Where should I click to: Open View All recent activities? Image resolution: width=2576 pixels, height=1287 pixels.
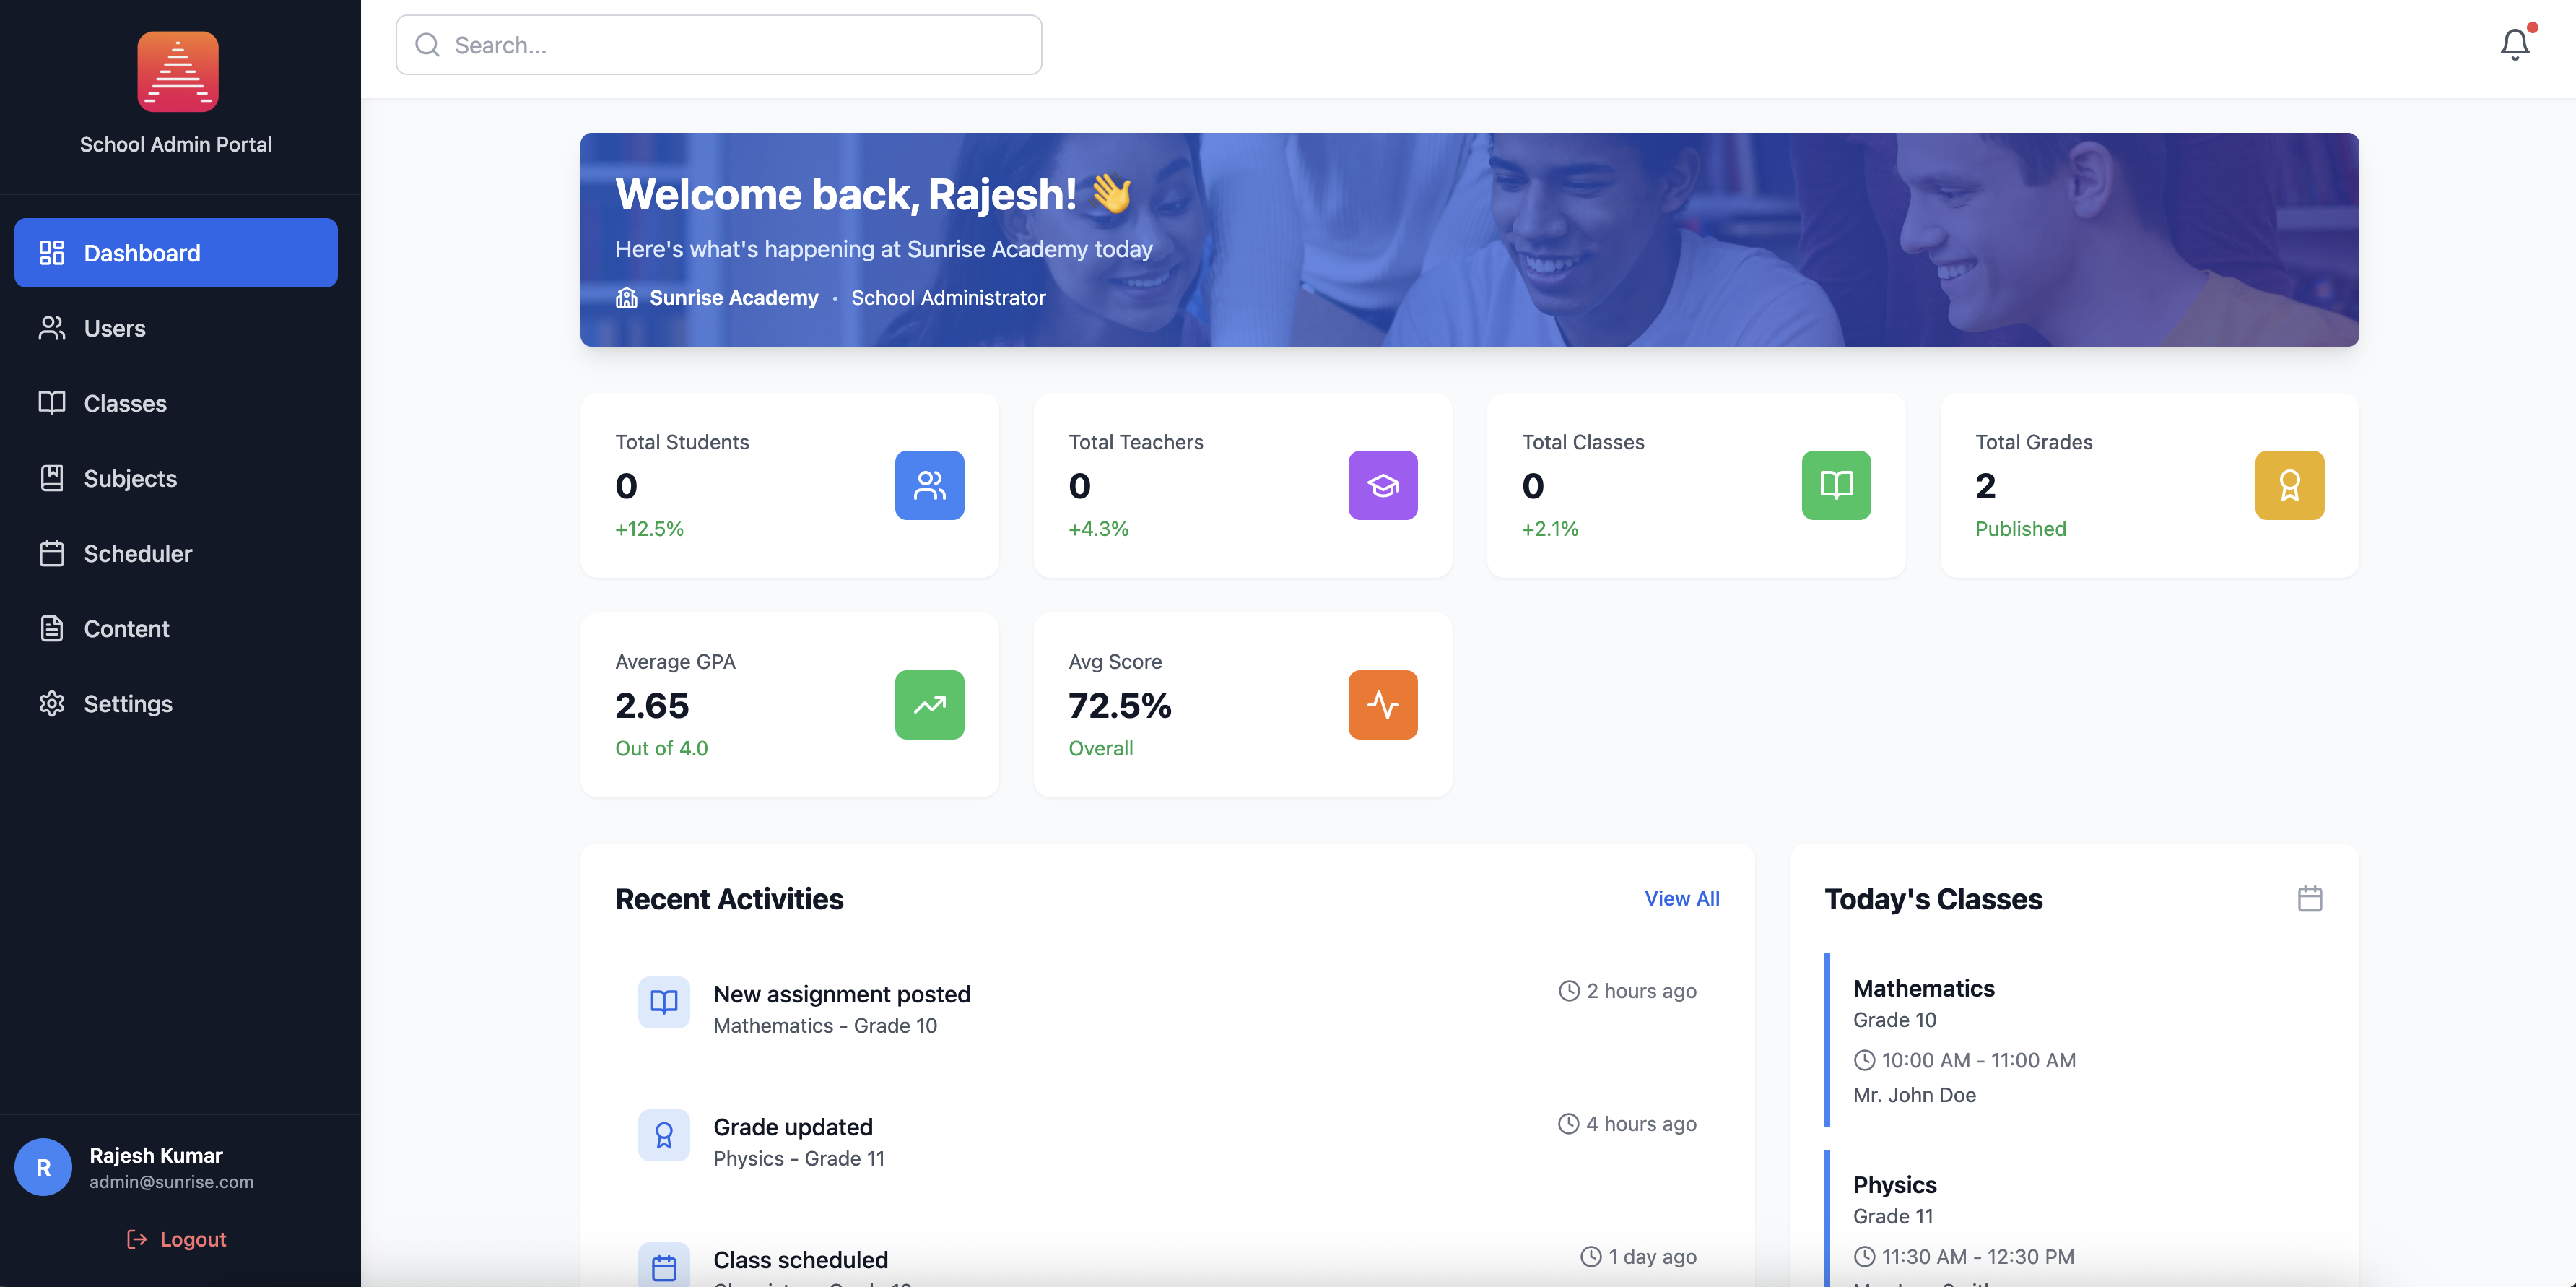click(x=1681, y=898)
